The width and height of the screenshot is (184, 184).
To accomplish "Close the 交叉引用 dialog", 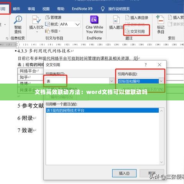I will click(159, 65).
